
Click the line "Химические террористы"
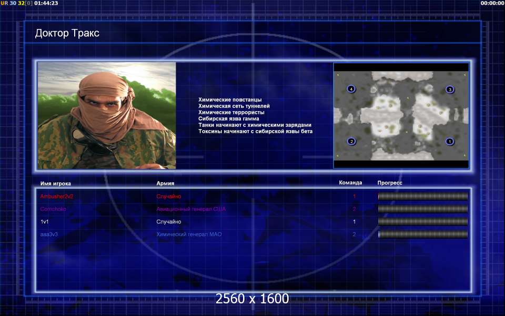coord(231,112)
